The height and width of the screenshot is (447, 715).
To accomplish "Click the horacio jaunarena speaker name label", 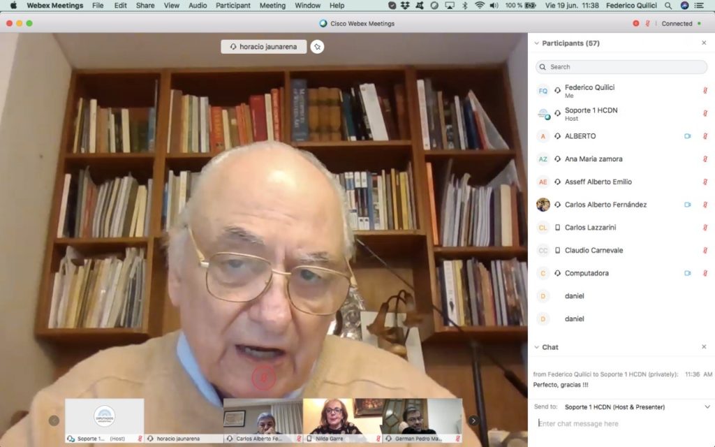I will click(263, 47).
